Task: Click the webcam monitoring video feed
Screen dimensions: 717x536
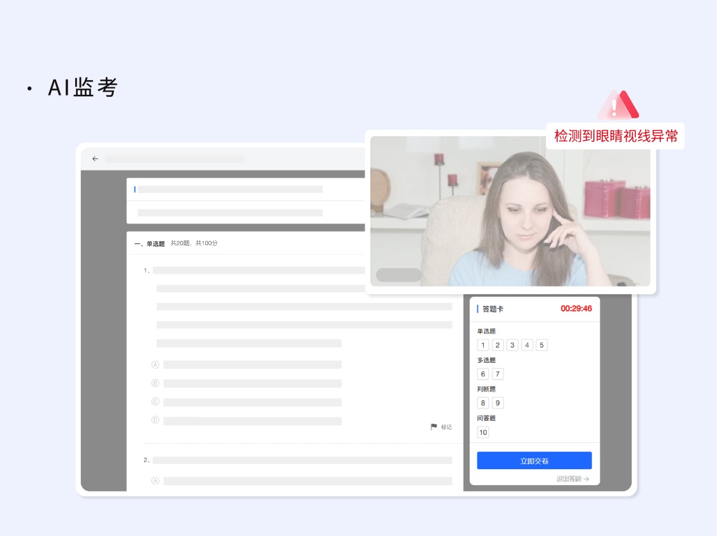Action: 510,211
